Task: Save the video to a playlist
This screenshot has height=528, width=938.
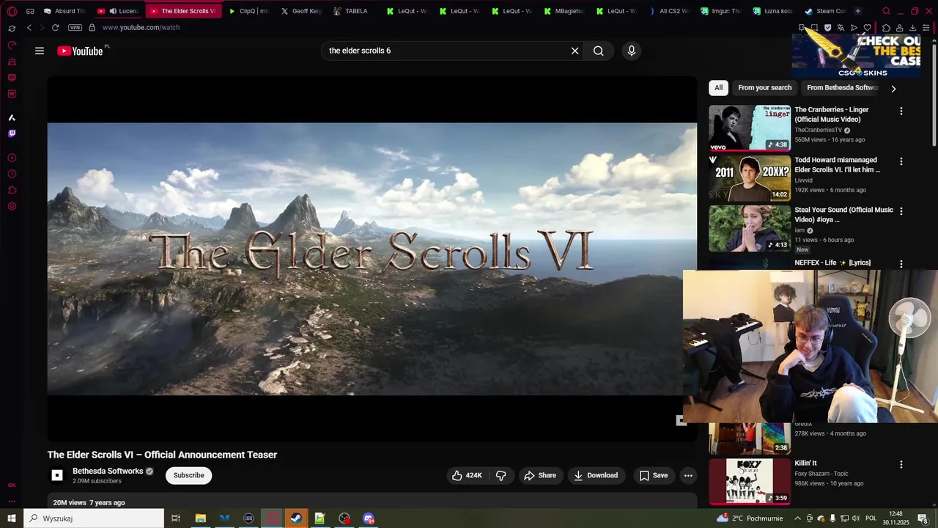Action: pos(653,475)
